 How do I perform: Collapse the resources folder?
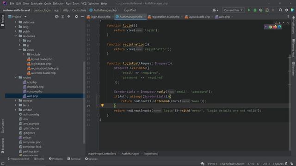(15, 36)
